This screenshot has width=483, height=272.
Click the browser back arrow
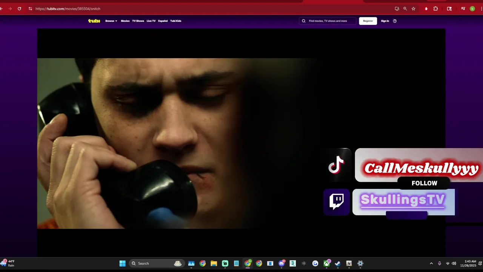[2, 9]
